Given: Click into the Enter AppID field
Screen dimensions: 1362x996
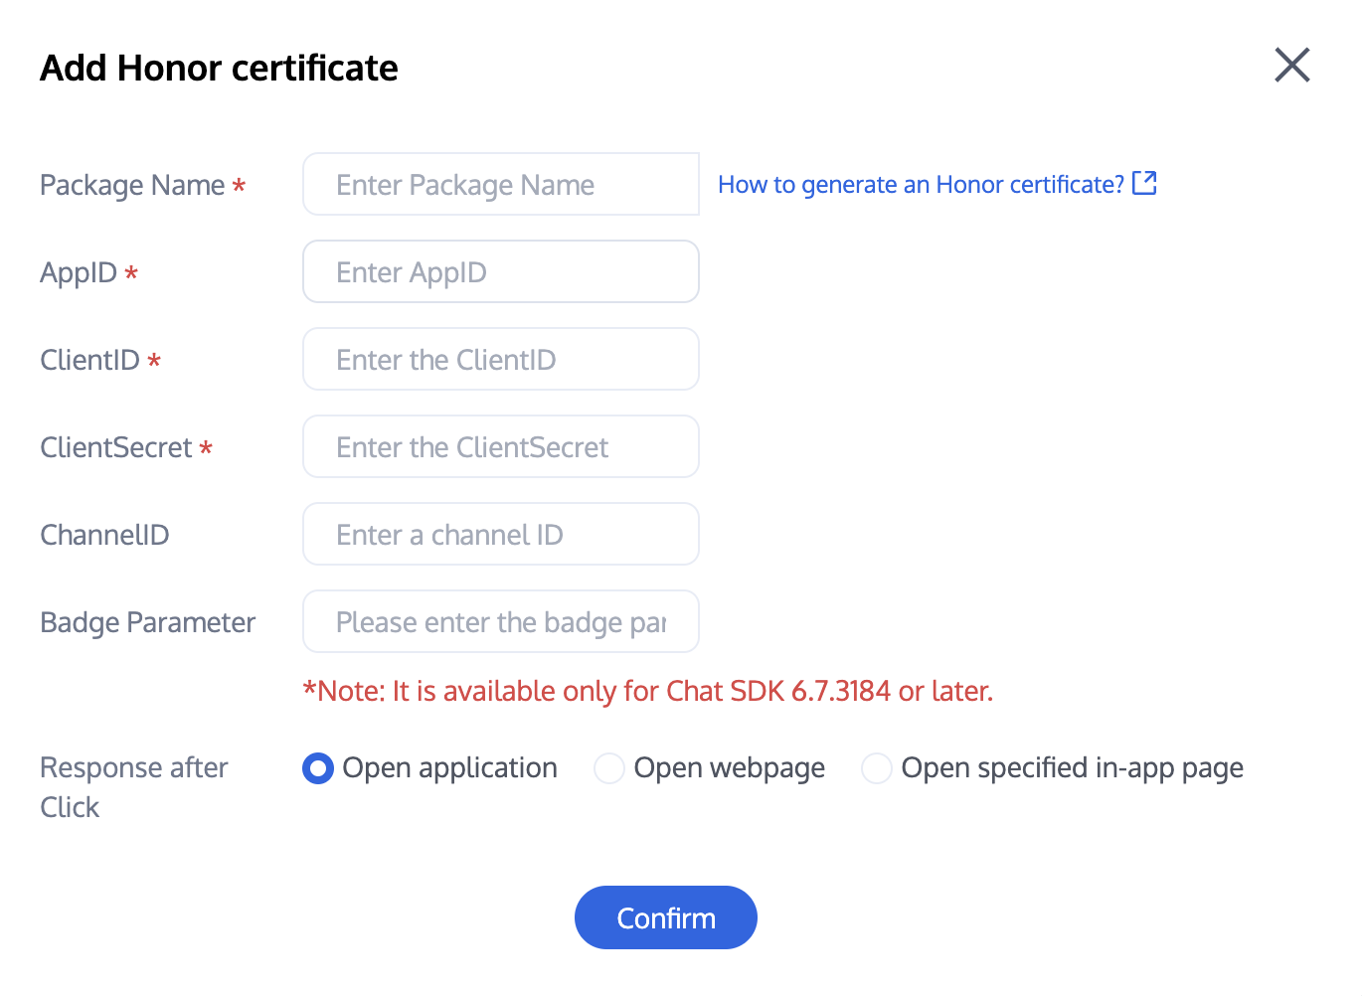Looking at the screenshot, I should [501, 272].
